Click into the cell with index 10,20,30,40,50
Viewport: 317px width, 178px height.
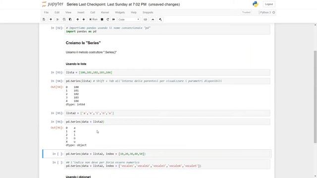(x=167, y=154)
